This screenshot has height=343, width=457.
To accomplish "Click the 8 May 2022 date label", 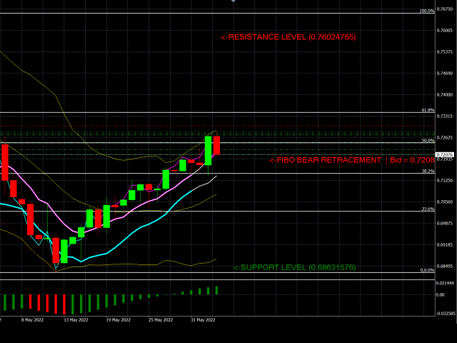I will (x=32, y=320).
